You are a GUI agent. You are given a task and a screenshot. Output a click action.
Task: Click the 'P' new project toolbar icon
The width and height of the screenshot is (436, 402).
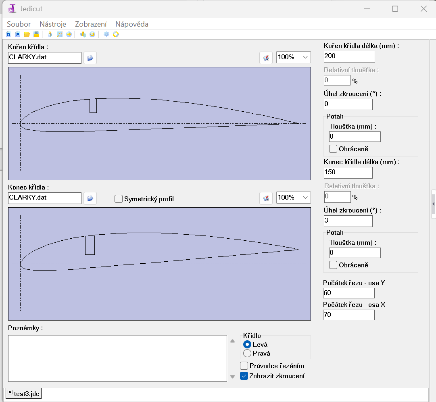click(17, 35)
